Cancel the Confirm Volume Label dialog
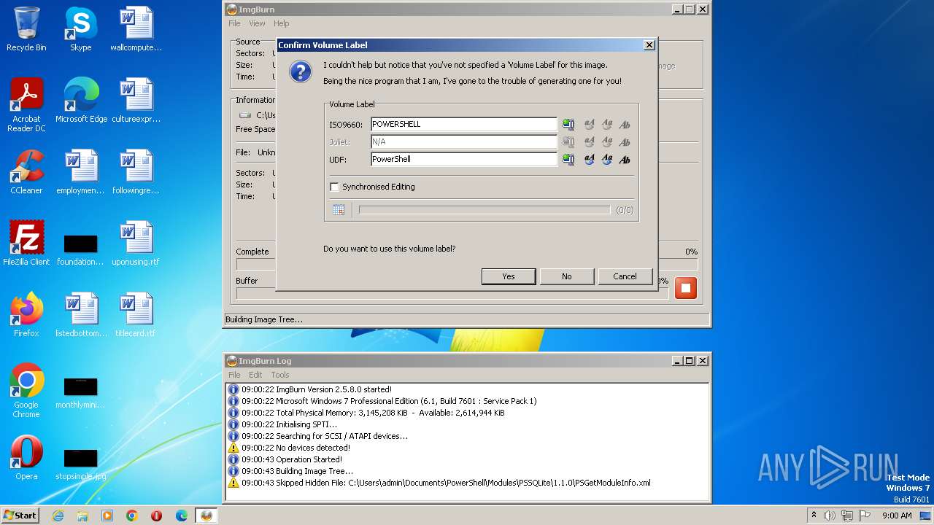Viewport: 934px width, 525px height. 625,276
